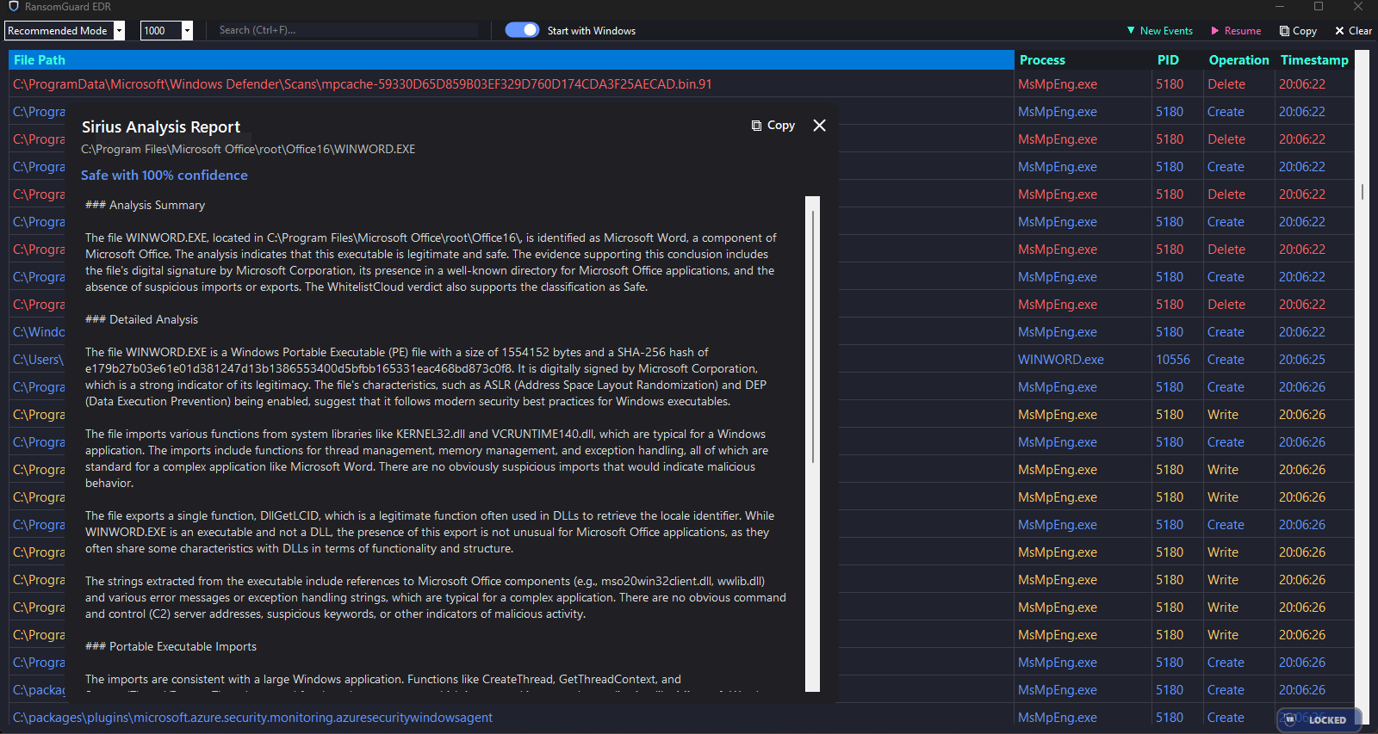Clear the event list
This screenshot has height=734, width=1378.
1353,31
